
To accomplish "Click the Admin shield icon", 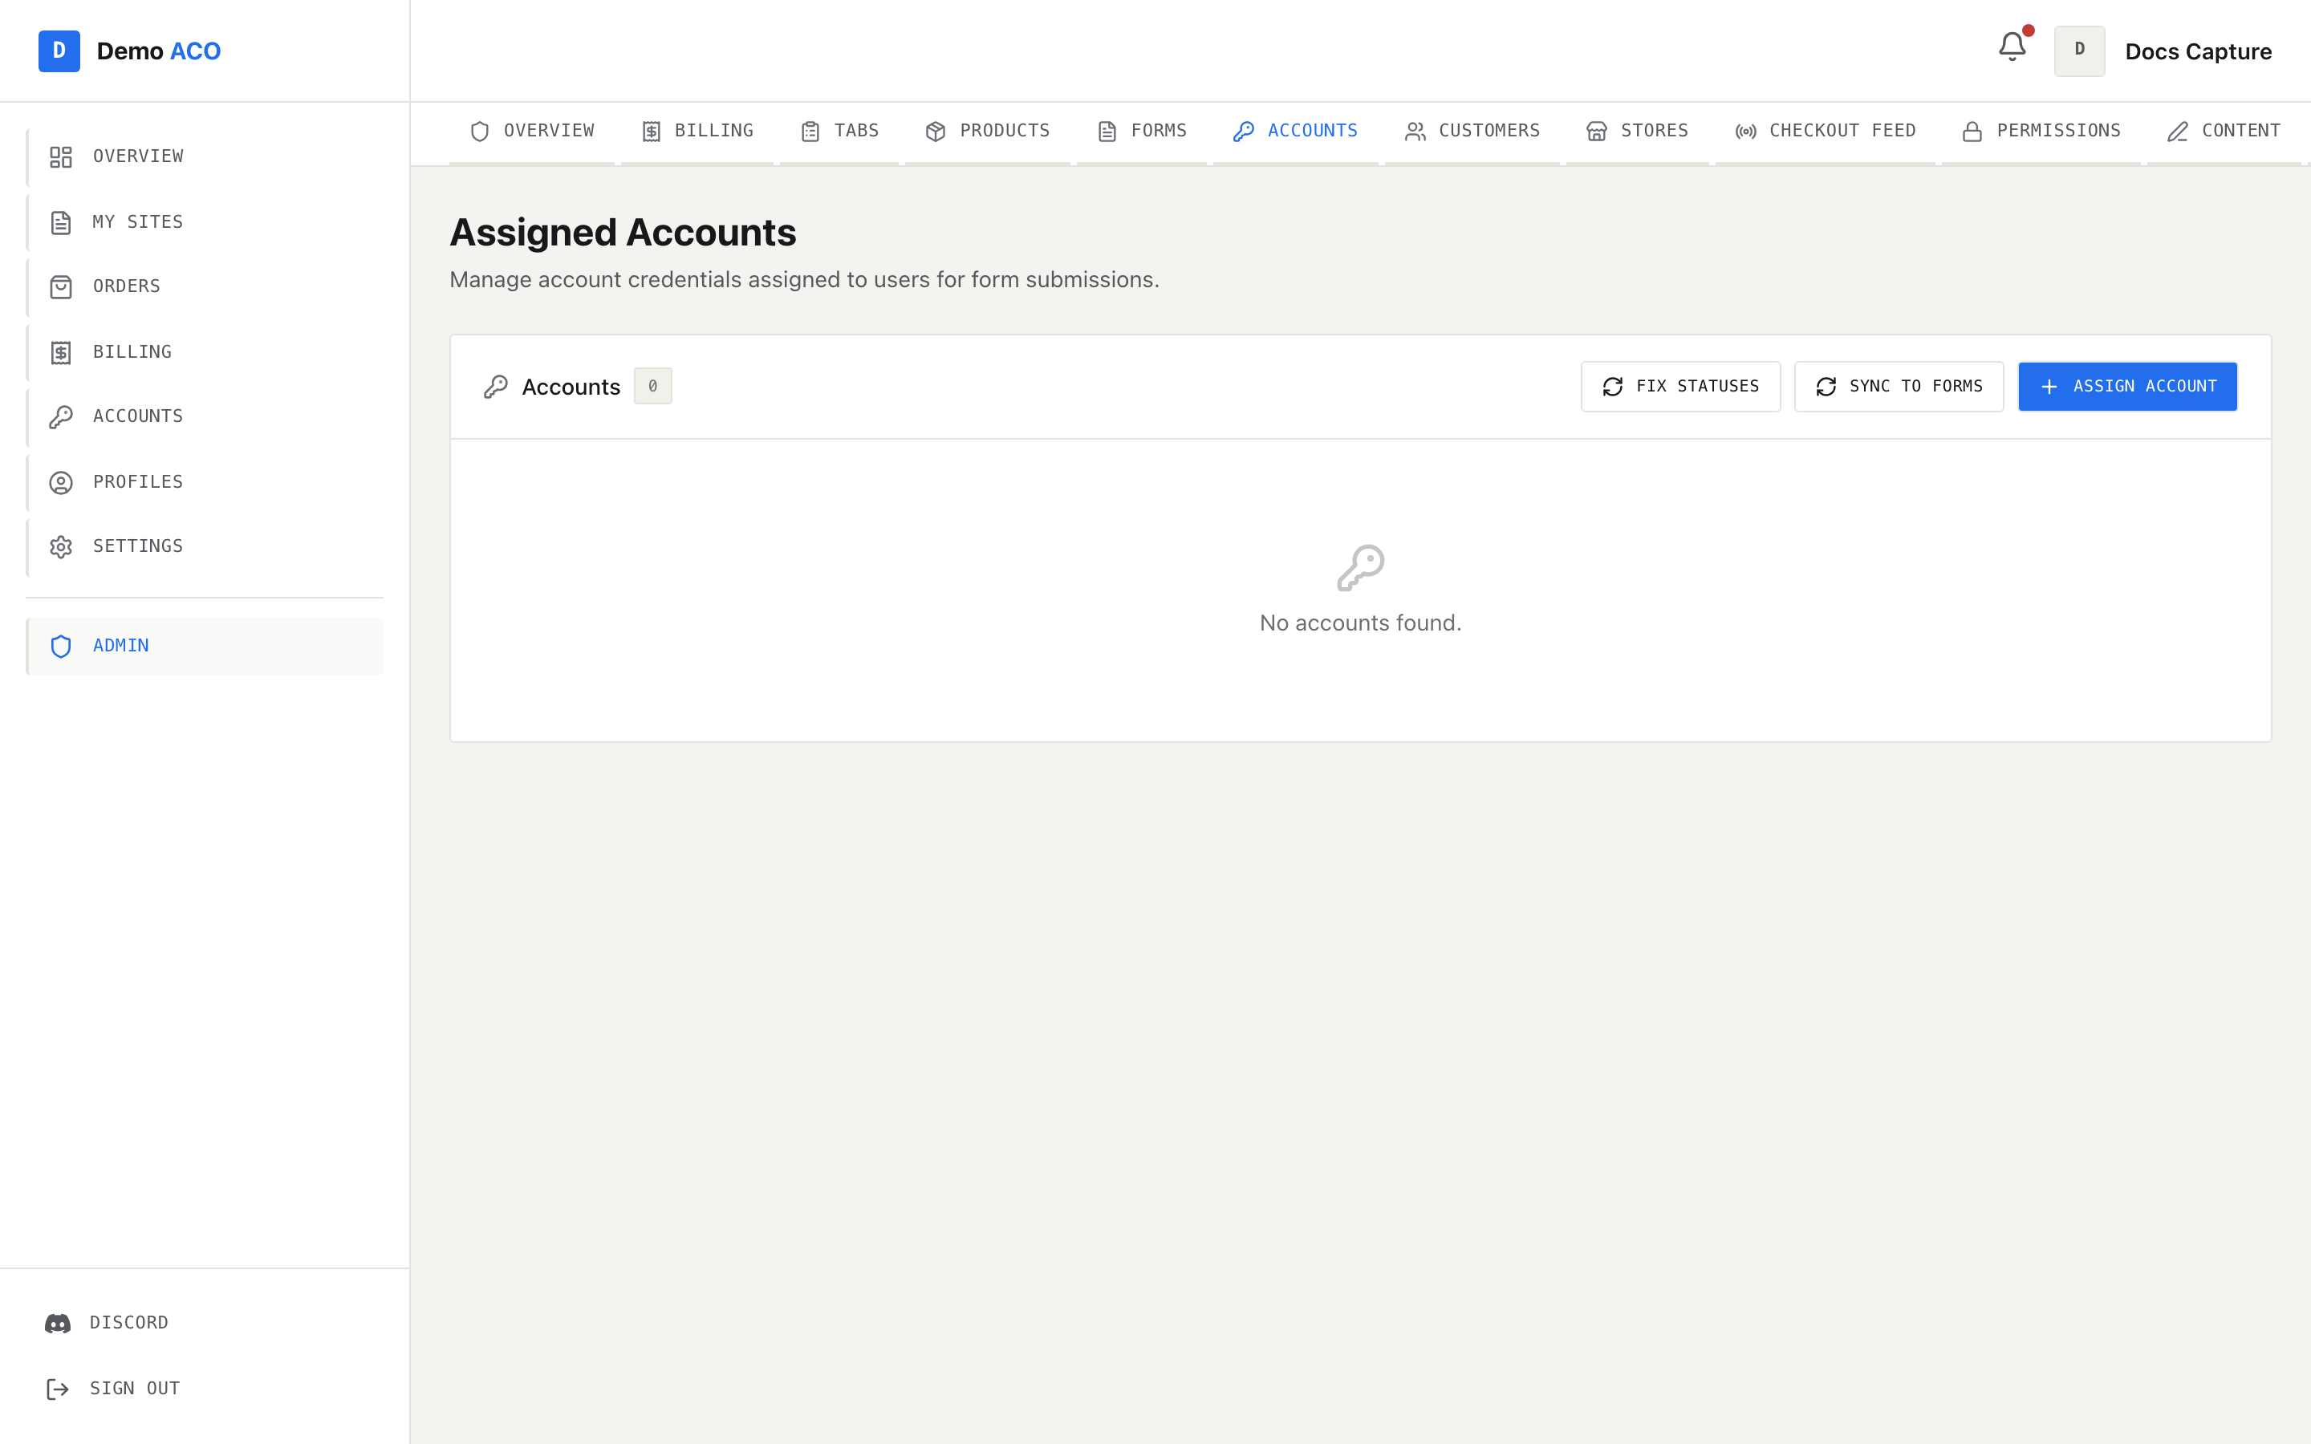I will (x=61, y=647).
